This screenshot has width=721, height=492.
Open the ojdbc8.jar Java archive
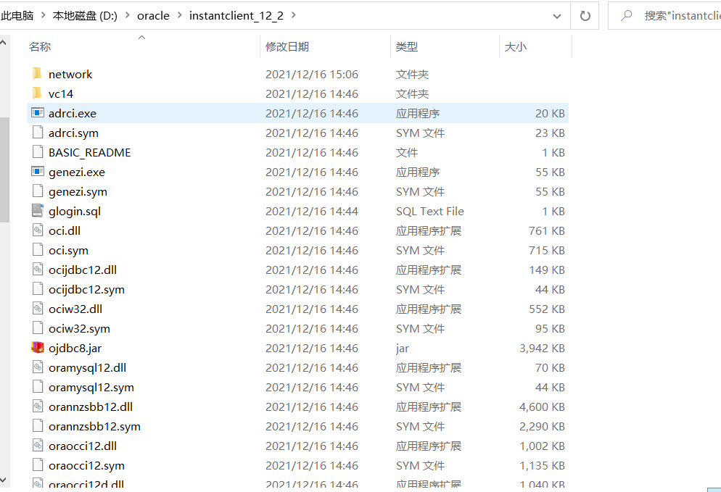(x=77, y=348)
